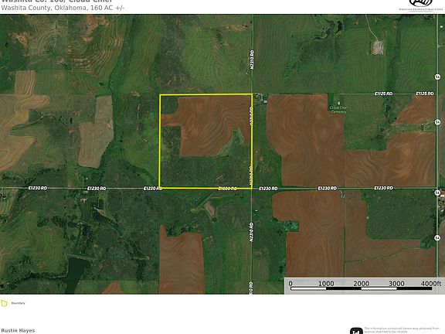Click the 'Boundary' legend label
445x334 pixels.
pos(19,303)
